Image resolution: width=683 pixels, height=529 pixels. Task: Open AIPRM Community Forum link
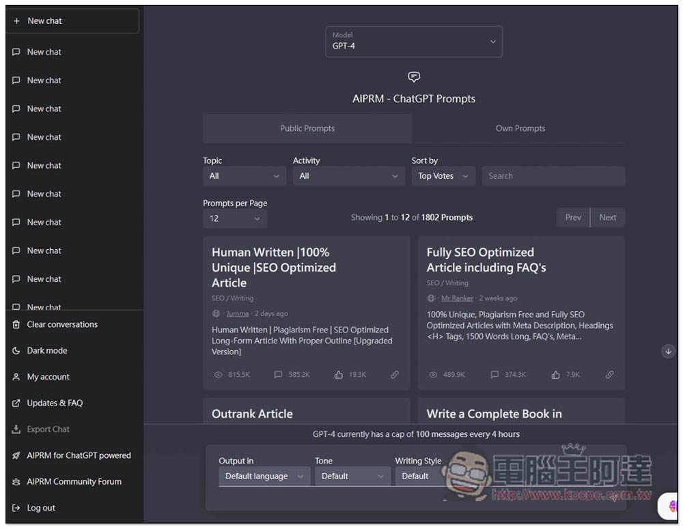[x=74, y=481]
